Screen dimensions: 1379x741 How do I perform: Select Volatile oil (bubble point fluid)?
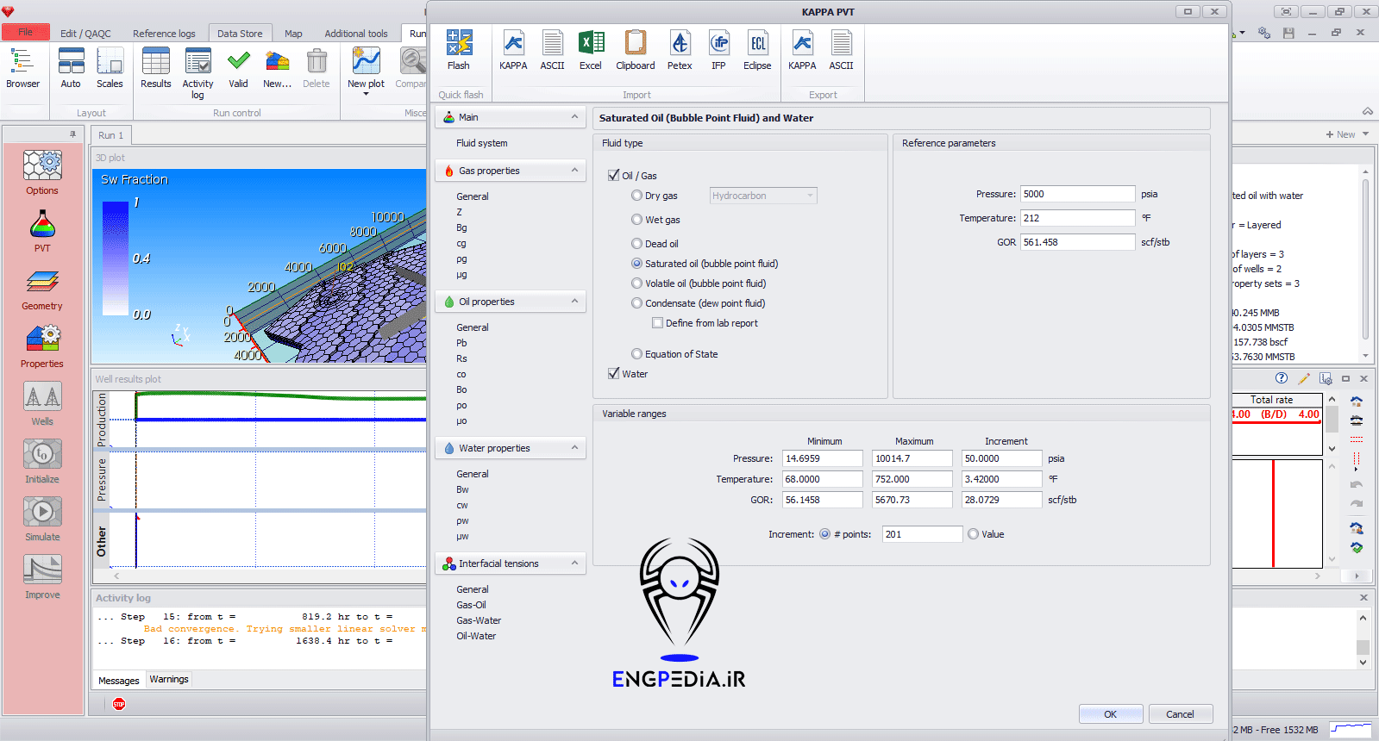click(x=637, y=283)
